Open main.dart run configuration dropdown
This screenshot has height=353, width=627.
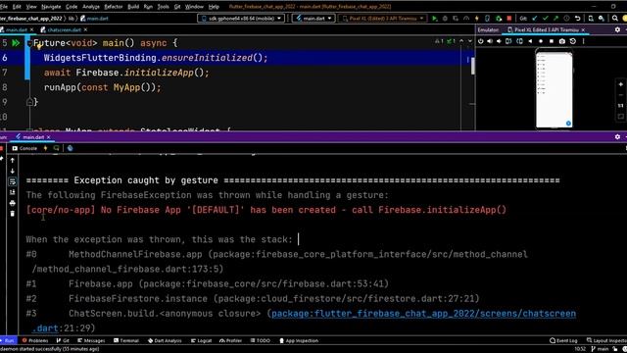pyautogui.click(x=313, y=19)
